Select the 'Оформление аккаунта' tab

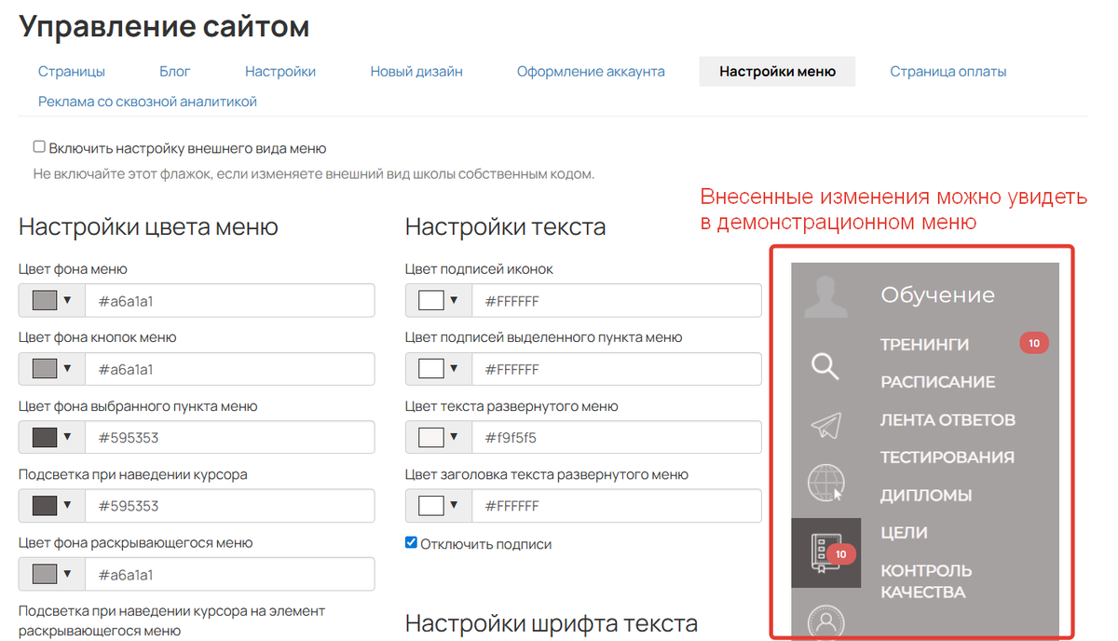pyautogui.click(x=591, y=71)
